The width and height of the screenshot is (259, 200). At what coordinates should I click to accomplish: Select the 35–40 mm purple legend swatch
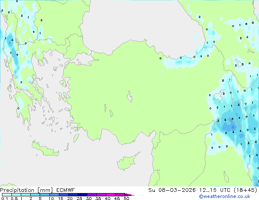[101, 195]
